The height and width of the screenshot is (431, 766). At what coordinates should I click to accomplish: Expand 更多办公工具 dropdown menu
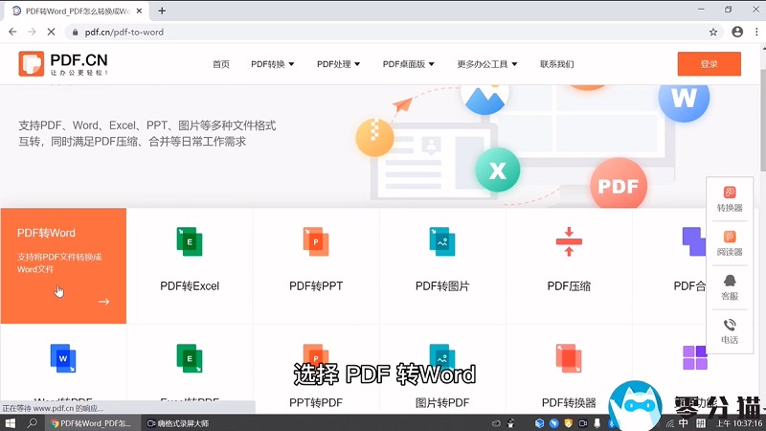click(487, 64)
